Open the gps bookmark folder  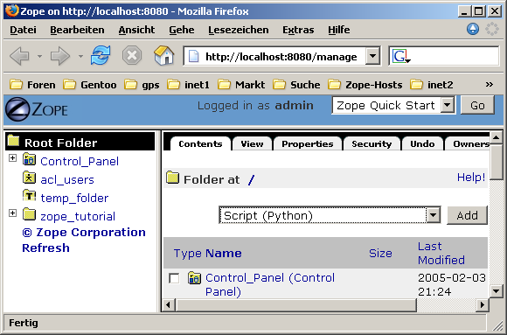point(142,85)
